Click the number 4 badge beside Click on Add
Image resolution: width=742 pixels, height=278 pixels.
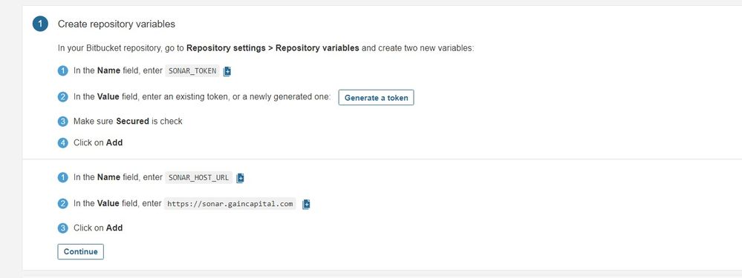click(x=62, y=142)
